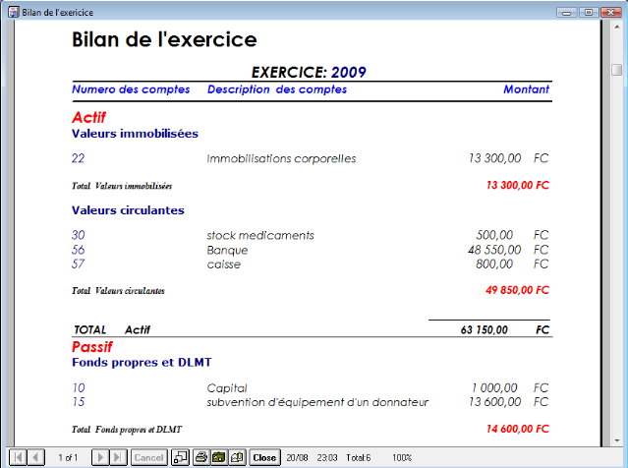Screen dimensions: 628x468
Task: Click the 'Total:6' status entry
Action: pos(359,457)
